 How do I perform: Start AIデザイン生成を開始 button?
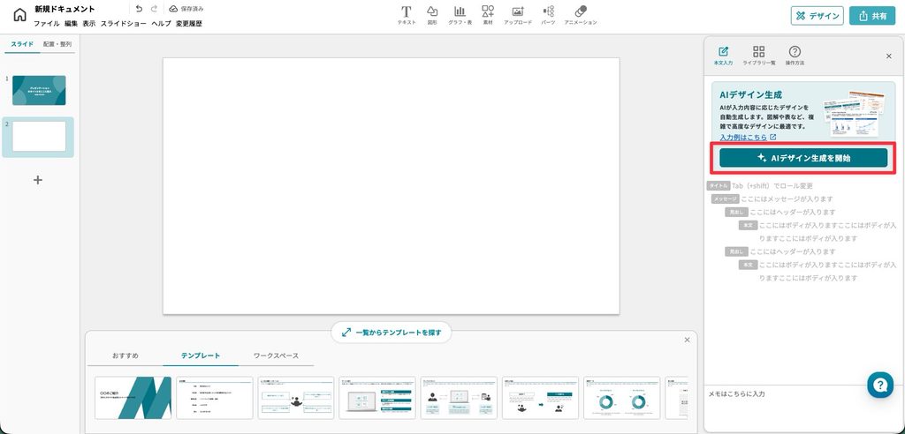803,157
